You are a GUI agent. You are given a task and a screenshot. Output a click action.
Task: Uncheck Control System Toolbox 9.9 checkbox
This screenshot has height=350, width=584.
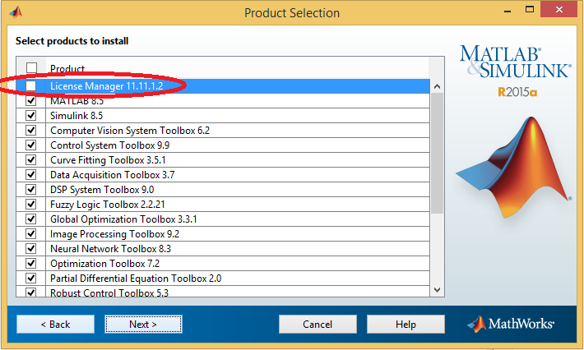31,145
